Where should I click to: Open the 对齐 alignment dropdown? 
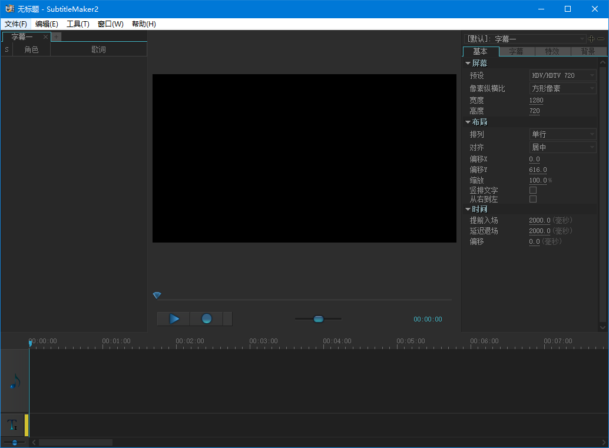tap(563, 147)
